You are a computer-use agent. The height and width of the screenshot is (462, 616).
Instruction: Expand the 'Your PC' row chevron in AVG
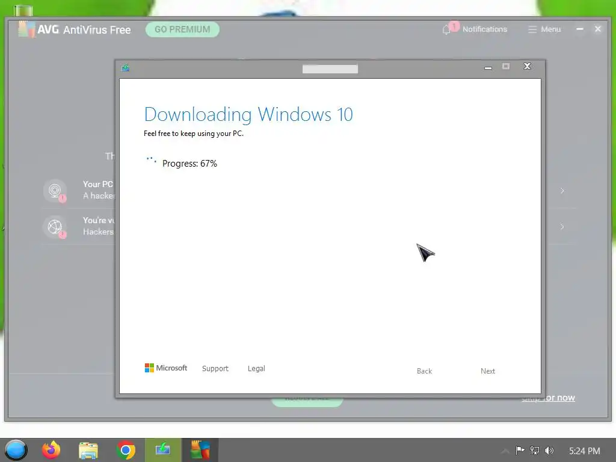click(x=562, y=191)
